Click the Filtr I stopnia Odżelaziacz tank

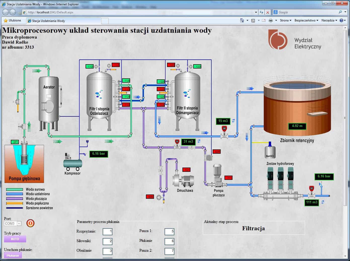click(x=99, y=101)
